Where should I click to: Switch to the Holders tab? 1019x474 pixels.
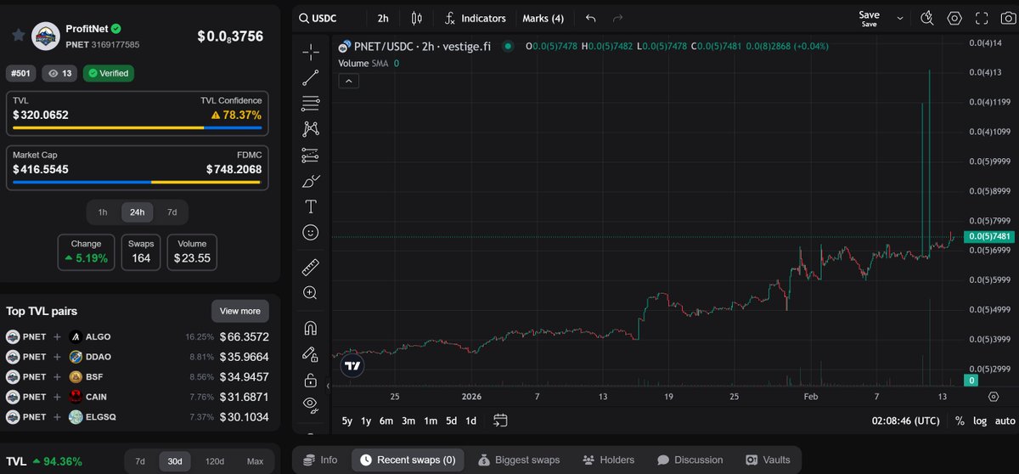click(x=608, y=460)
